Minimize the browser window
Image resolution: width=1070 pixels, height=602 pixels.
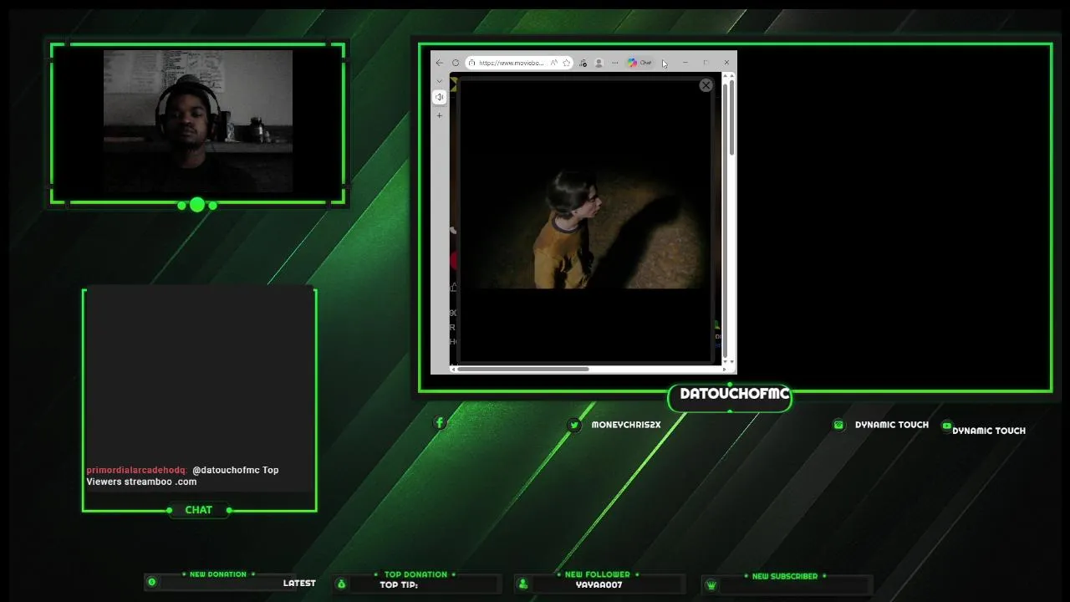(685, 63)
